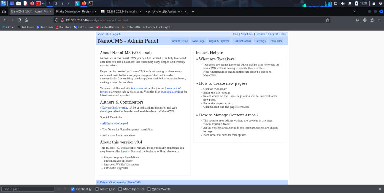This screenshot has height=193, width=384.
Task: Go back to the previous page
Action: click(x=5, y=20)
